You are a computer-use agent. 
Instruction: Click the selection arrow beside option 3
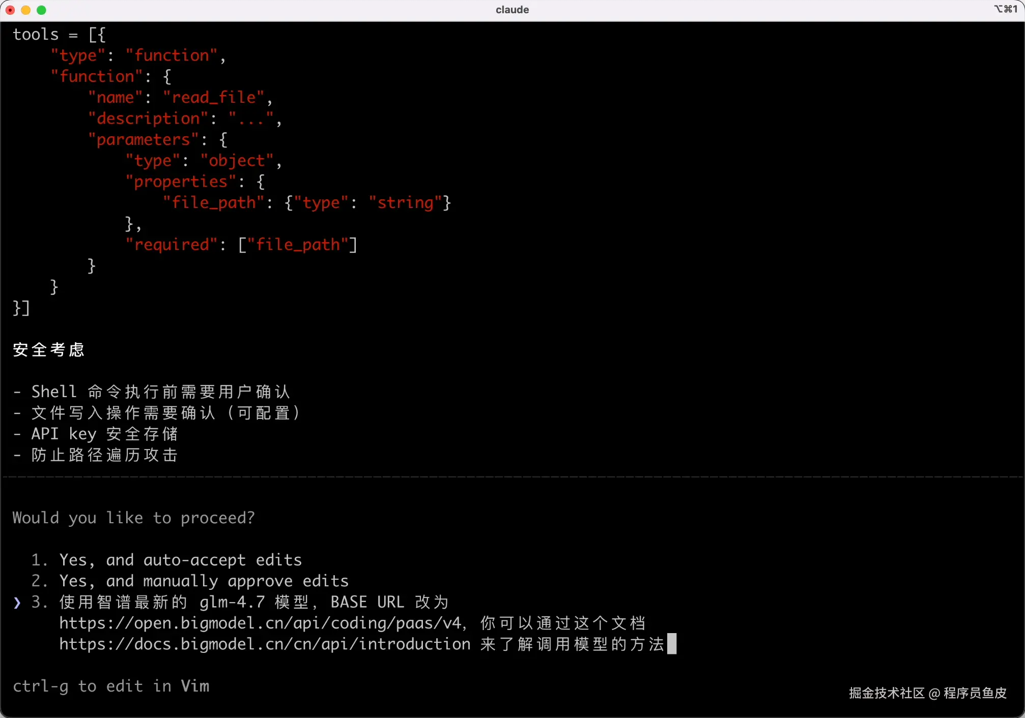[x=17, y=603]
